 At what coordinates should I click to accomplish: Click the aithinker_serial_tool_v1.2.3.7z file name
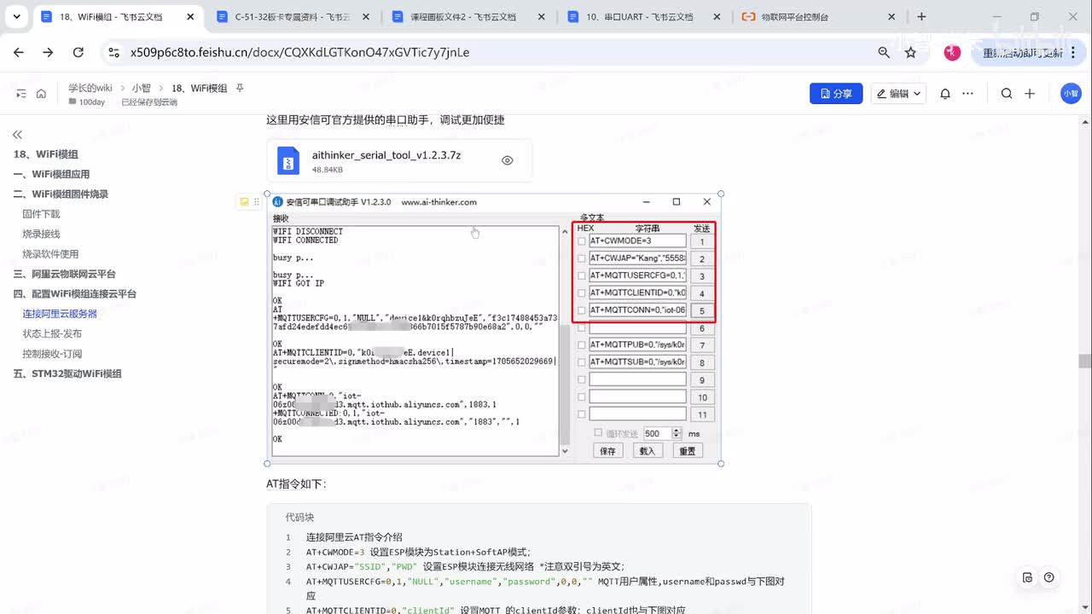tap(386, 155)
